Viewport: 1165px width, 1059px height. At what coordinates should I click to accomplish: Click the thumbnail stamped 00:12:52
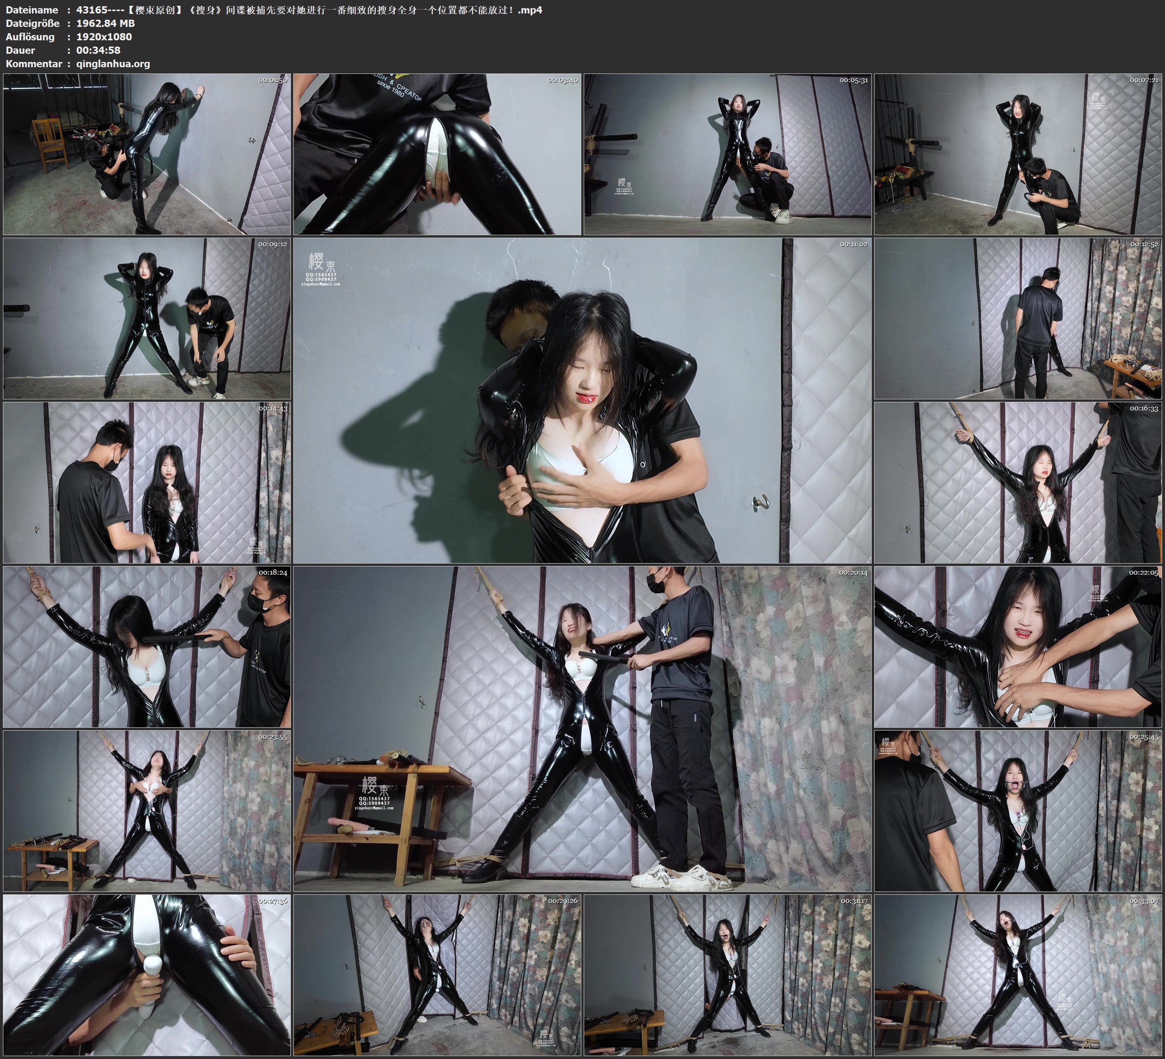[x=1018, y=318]
